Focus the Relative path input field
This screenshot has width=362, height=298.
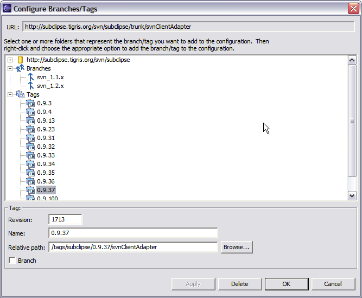[133, 247]
